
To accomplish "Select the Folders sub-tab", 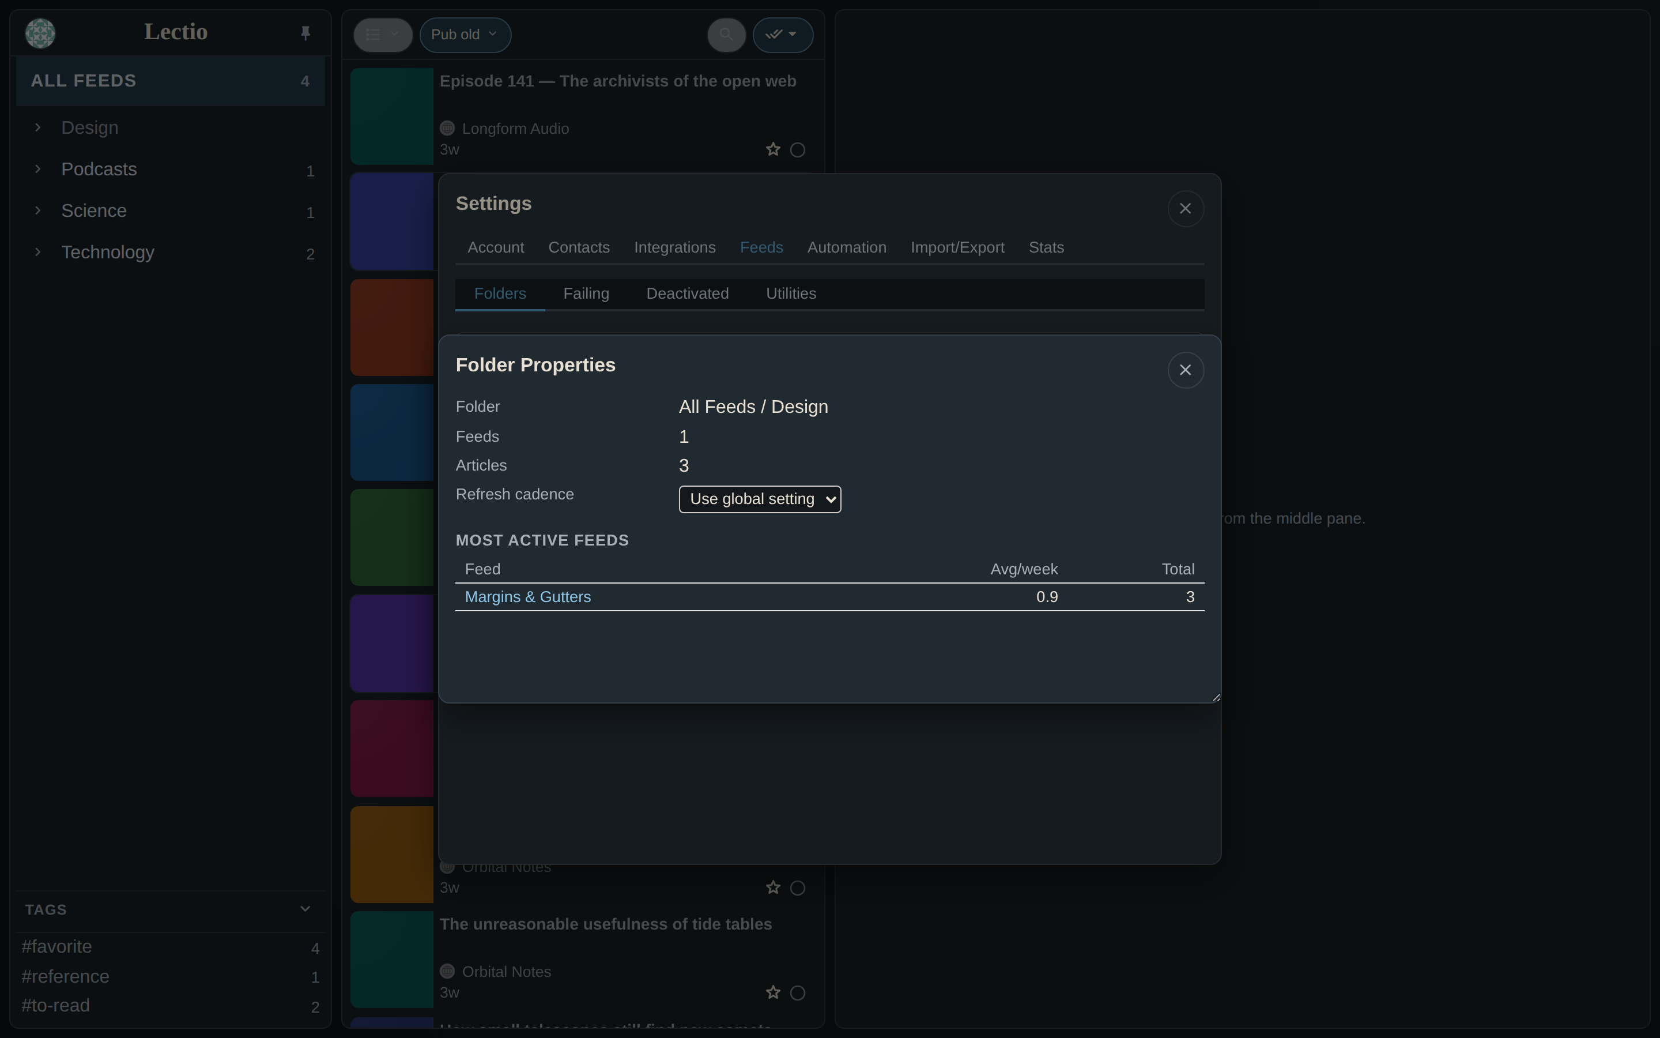I will tap(500, 294).
